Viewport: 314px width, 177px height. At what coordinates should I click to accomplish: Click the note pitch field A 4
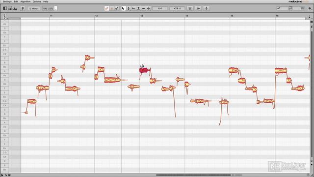pos(160,8)
